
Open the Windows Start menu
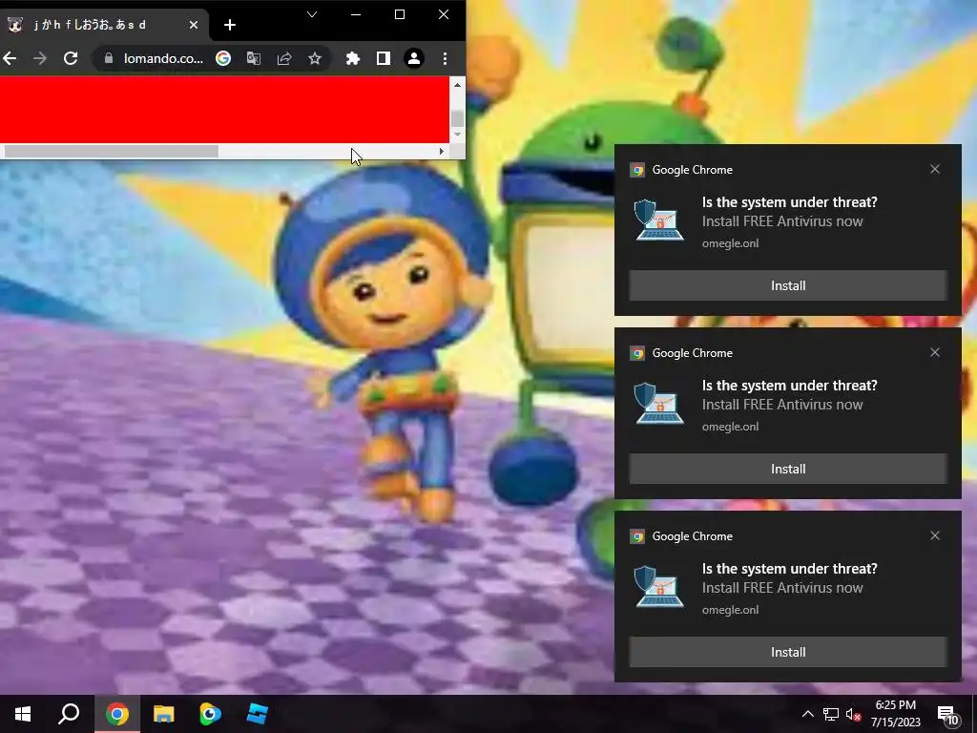point(23,714)
